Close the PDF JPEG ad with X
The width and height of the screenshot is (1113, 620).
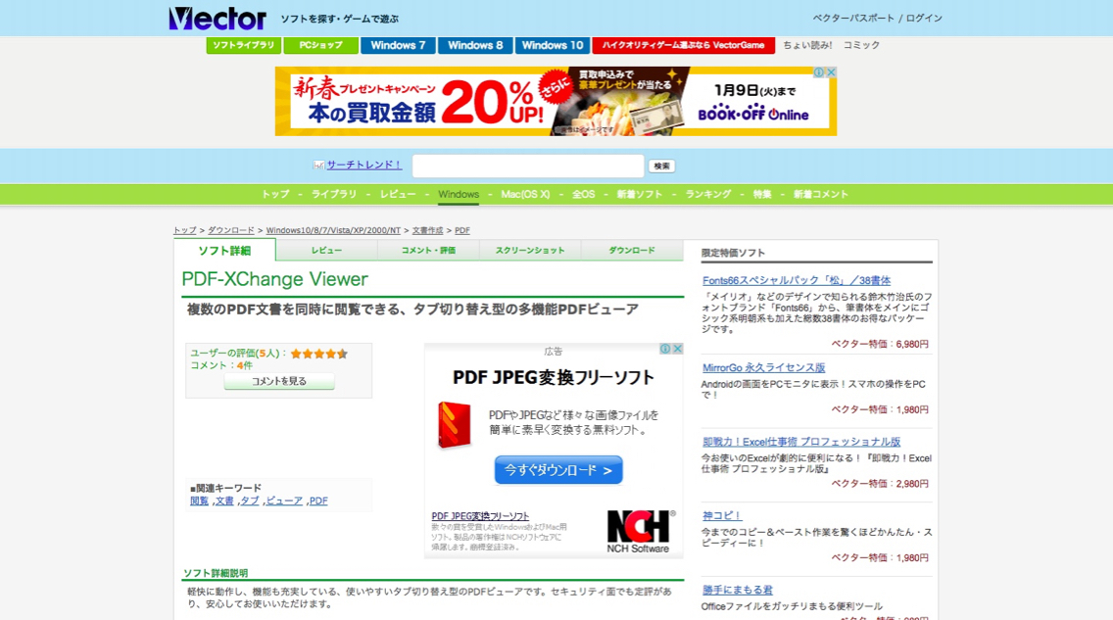point(677,349)
